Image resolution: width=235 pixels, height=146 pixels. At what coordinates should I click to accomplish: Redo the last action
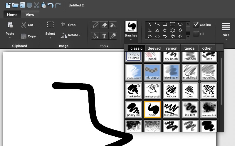tap(58, 5)
